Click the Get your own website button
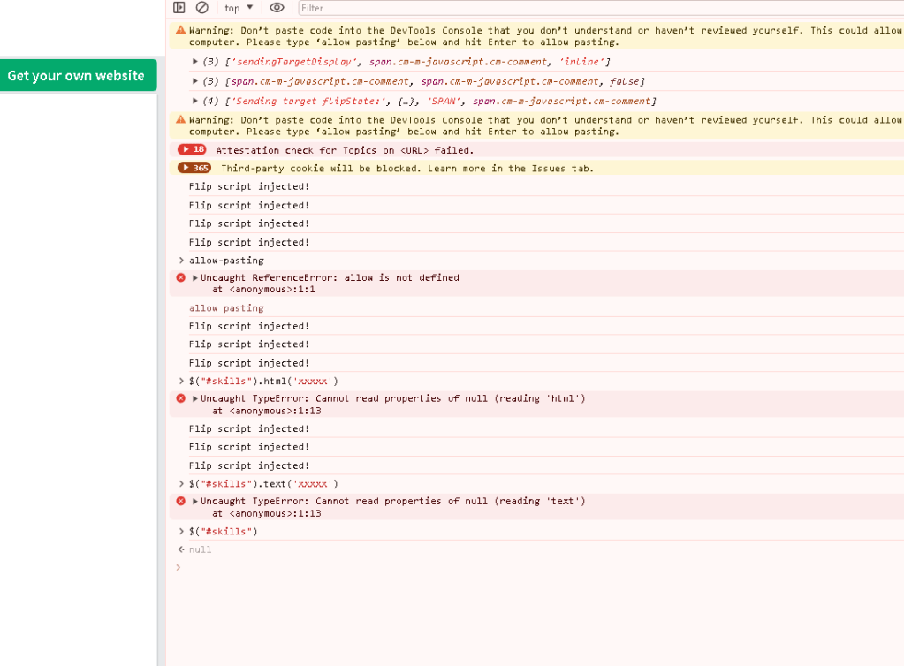 pyautogui.click(x=79, y=75)
